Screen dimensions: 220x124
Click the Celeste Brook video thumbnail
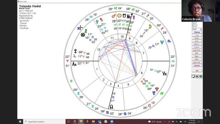tap(201, 11)
